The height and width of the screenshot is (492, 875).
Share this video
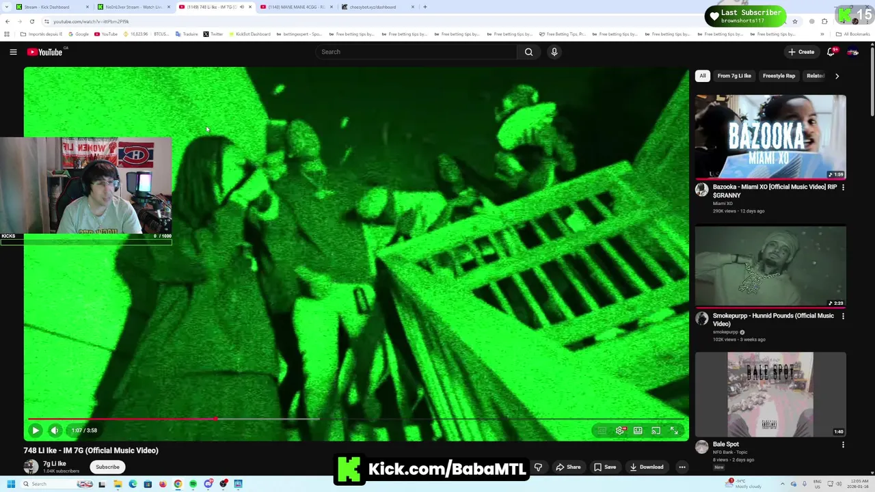pos(568,467)
